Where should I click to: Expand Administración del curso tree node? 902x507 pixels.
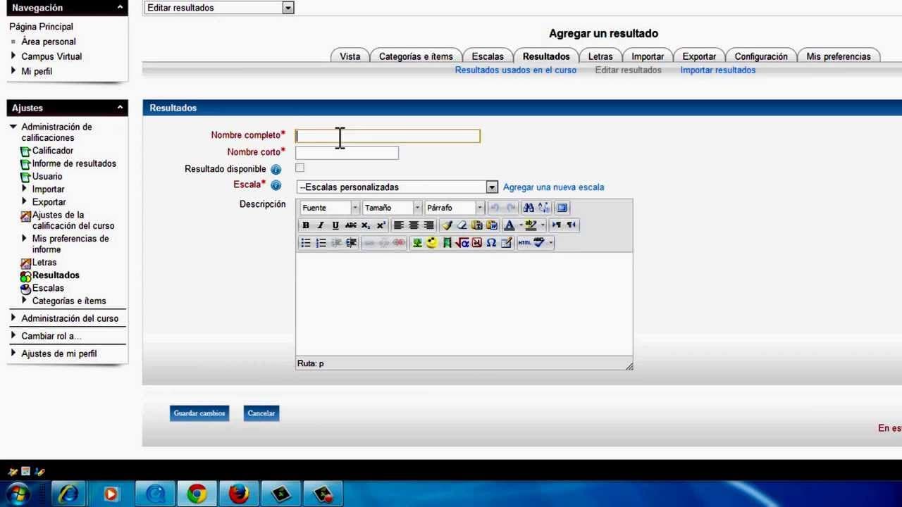[x=13, y=318]
